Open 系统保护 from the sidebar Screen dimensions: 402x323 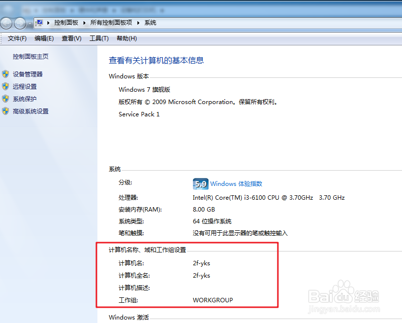point(25,99)
